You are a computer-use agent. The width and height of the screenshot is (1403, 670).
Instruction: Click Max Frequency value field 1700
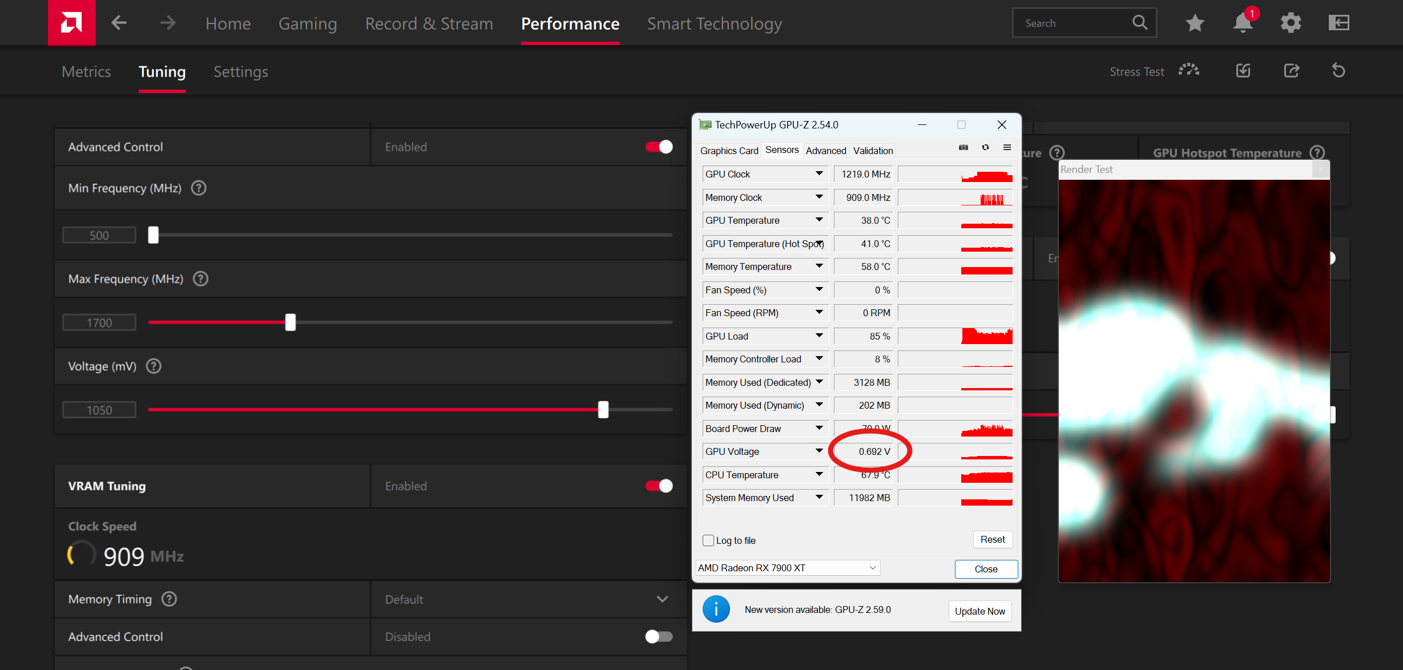coord(99,322)
